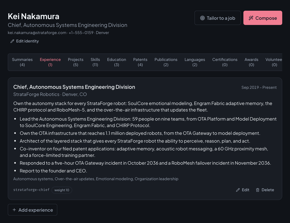The width and height of the screenshot is (290, 223).
Task: Open the Patents tab
Action: click(140, 62)
